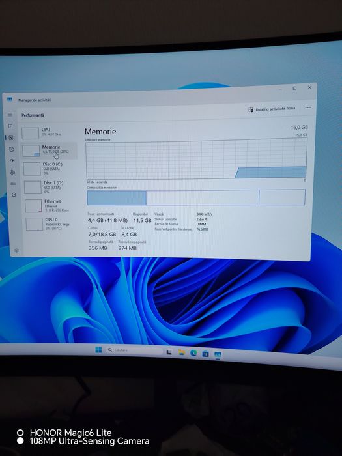Open the App history page icon

(12, 149)
